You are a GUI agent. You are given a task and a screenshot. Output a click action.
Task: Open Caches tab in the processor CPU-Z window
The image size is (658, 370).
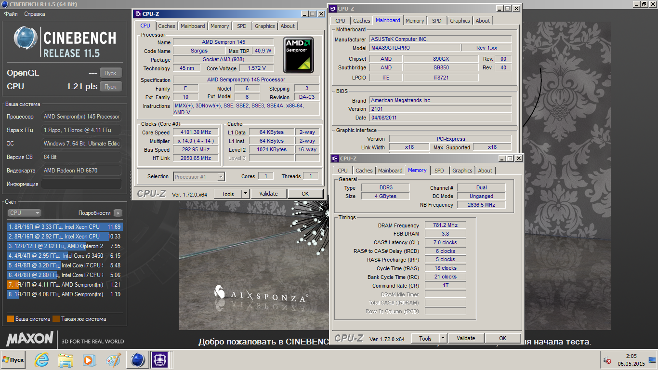pyautogui.click(x=167, y=26)
